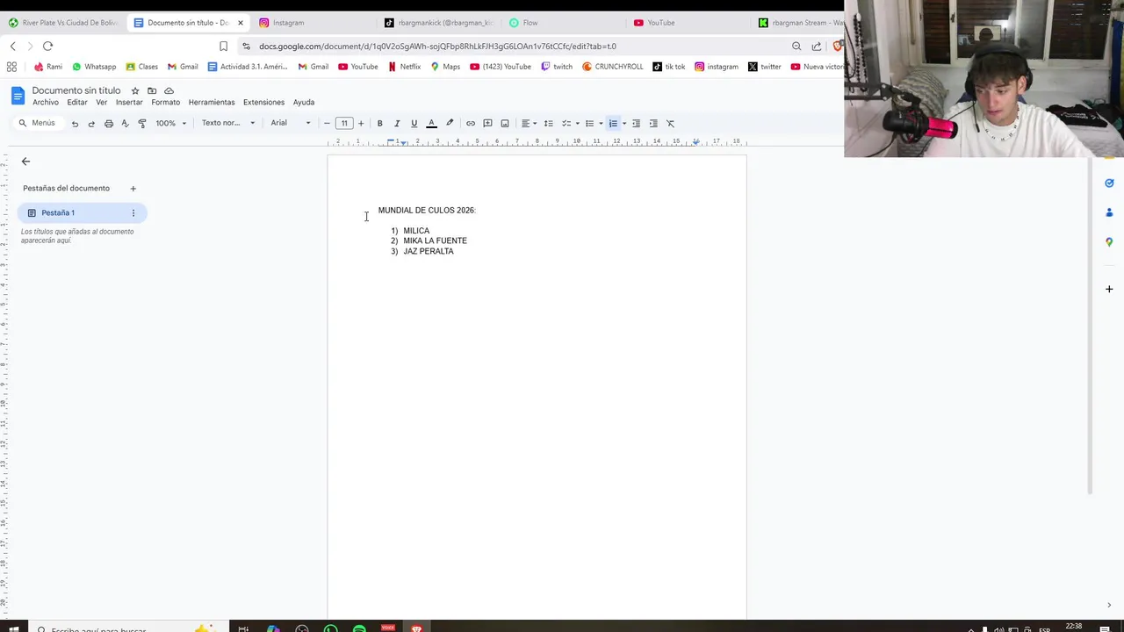Print the document with the printer icon
Image resolution: width=1124 pixels, height=632 pixels.
pos(109,124)
